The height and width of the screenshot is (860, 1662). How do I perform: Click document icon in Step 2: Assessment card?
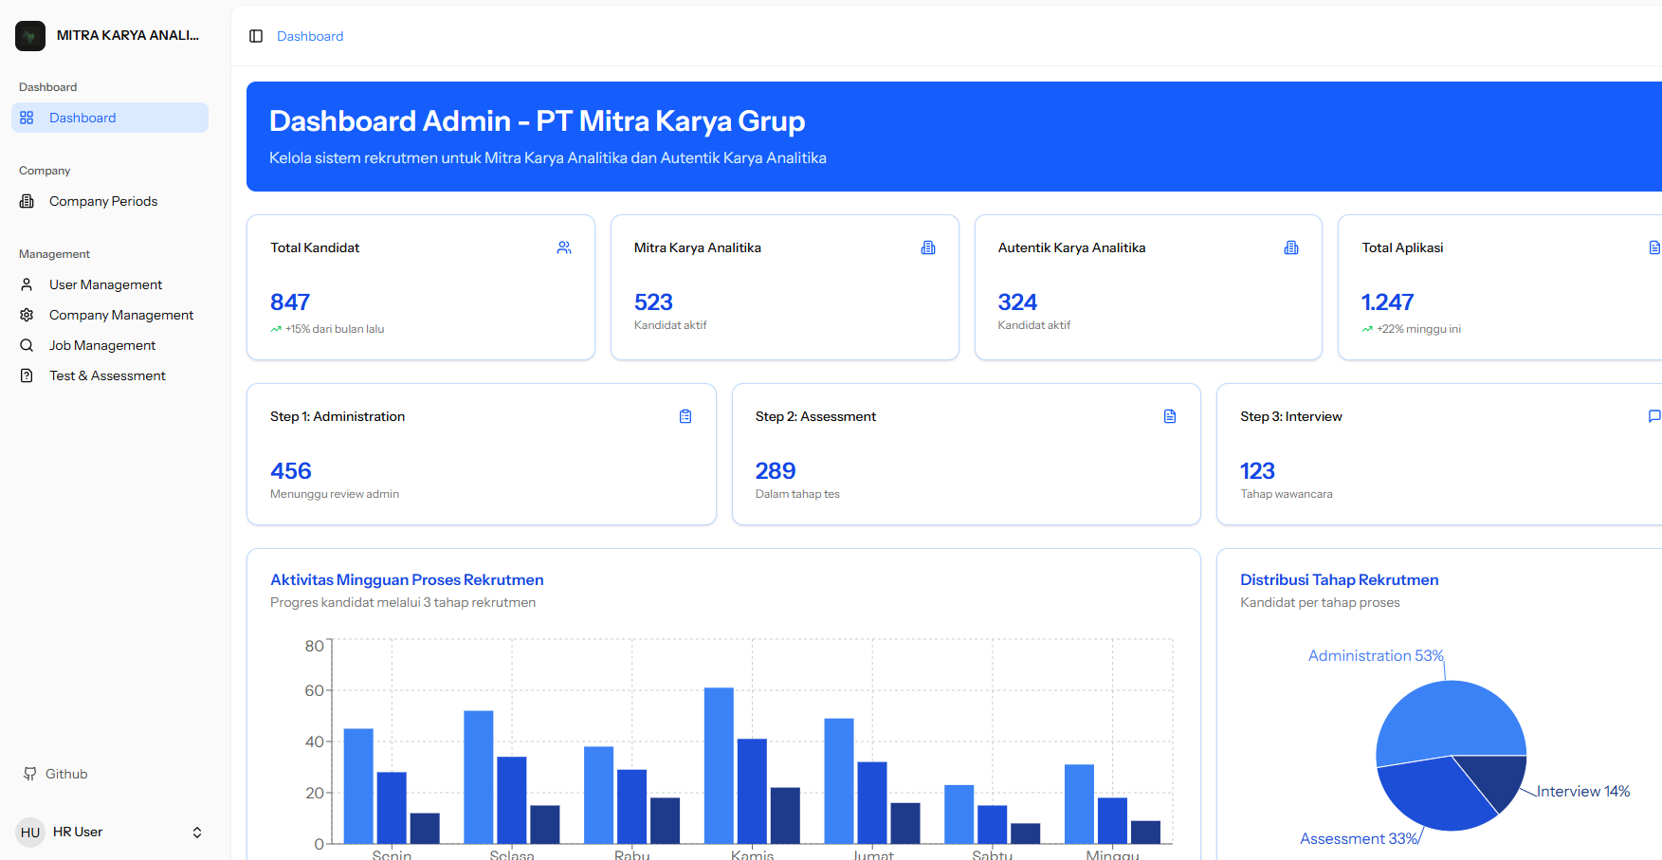pos(1170,416)
